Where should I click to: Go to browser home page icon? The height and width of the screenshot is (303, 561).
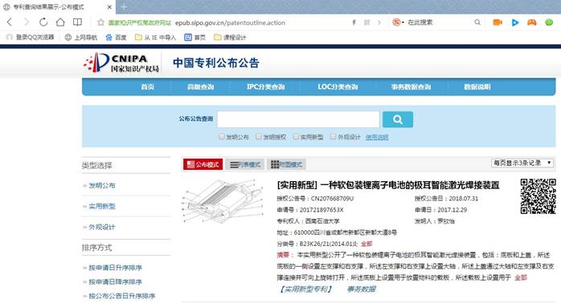(x=60, y=22)
